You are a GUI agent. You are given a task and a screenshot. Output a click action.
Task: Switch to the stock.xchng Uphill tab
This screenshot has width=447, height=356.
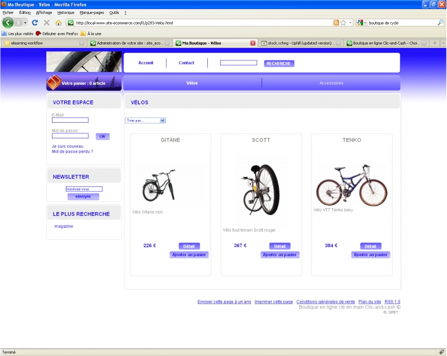301,43
